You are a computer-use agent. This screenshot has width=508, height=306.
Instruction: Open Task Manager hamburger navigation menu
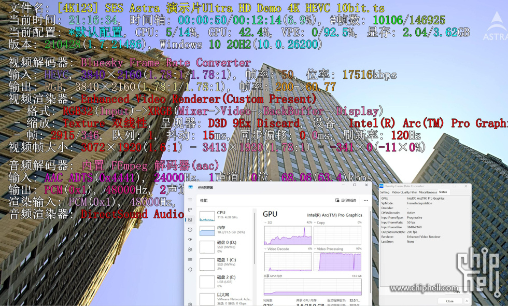(191, 200)
